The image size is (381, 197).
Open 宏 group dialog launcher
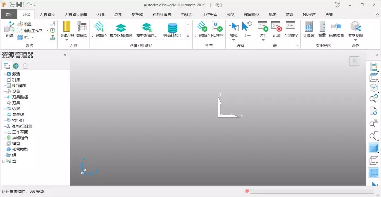tap(297, 45)
